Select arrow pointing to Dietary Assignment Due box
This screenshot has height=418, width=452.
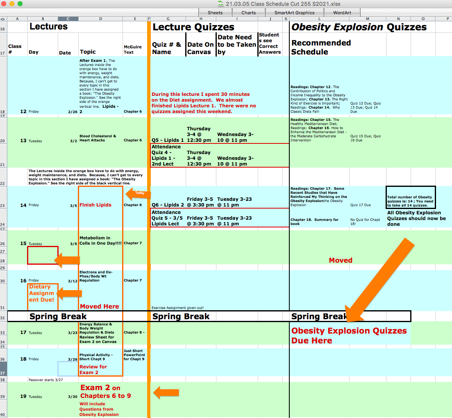tap(70, 293)
